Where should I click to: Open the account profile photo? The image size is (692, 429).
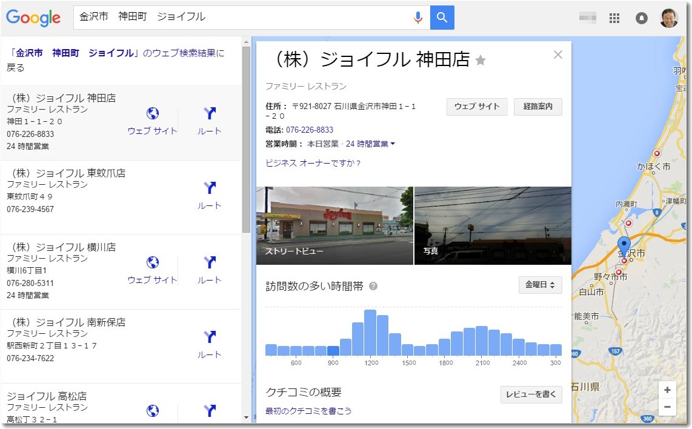(x=668, y=18)
